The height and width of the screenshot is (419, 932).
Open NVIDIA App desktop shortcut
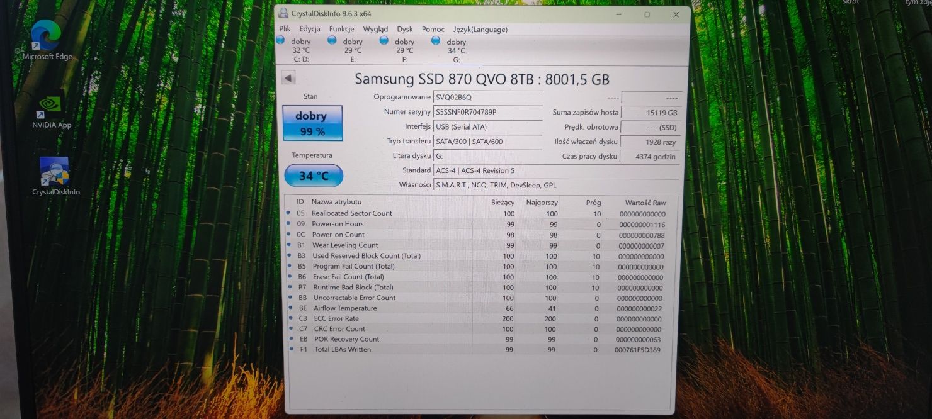point(51,111)
